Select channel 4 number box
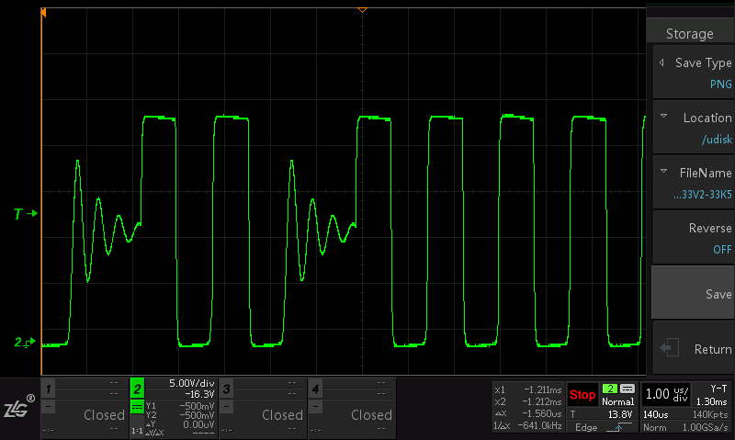The height and width of the screenshot is (440, 735). pos(315,389)
